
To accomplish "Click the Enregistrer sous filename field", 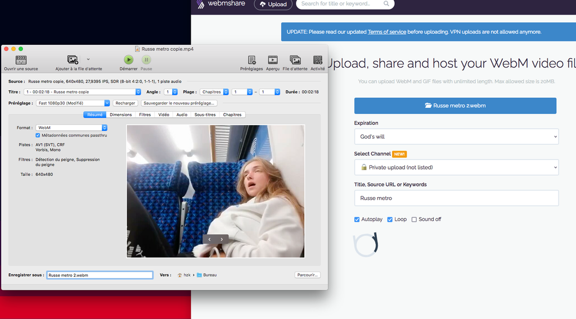I will 100,275.
